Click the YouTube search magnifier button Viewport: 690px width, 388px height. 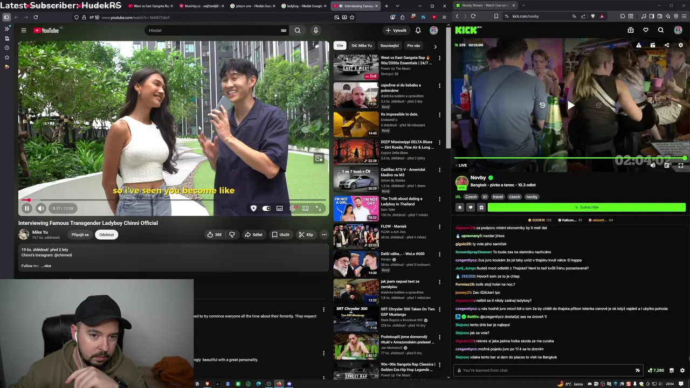click(298, 30)
